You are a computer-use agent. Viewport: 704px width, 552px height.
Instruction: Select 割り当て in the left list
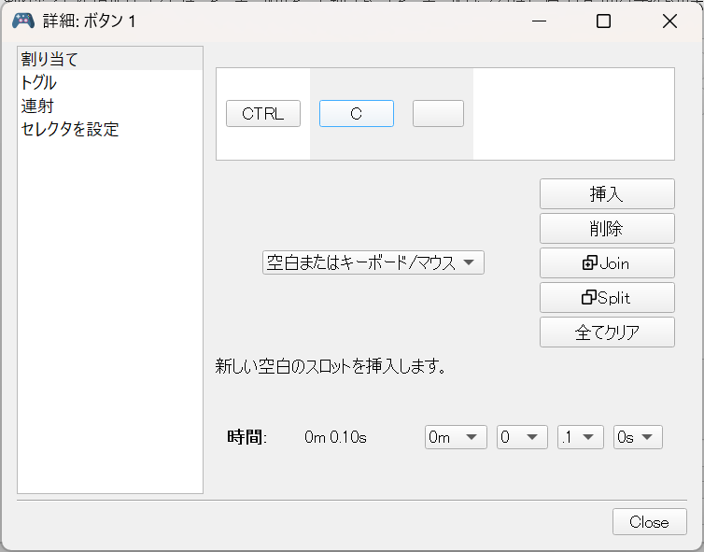pos(49,60)
